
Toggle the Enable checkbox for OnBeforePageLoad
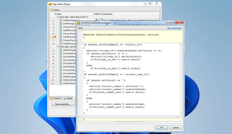pyautogui.click(x=96, y=20)
